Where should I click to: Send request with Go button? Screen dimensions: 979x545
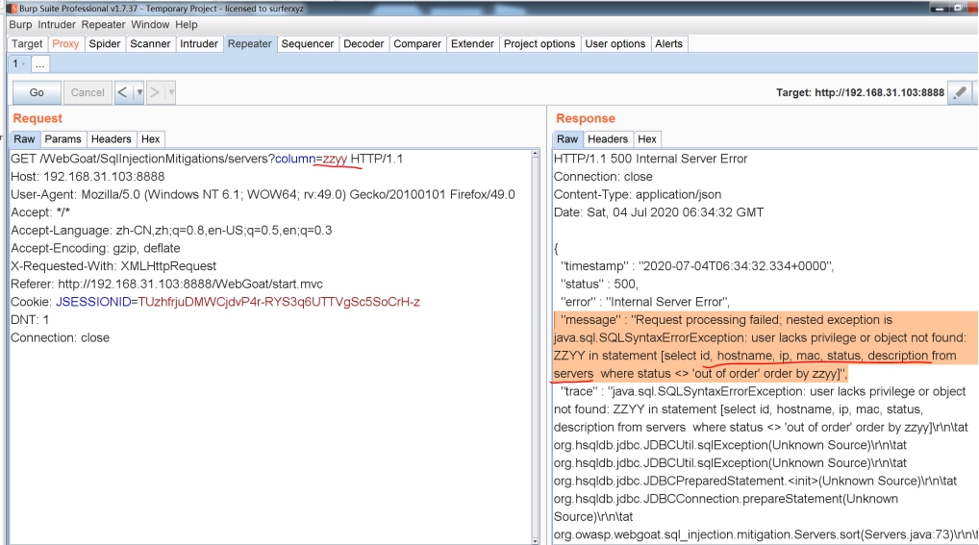click(37, 92)
